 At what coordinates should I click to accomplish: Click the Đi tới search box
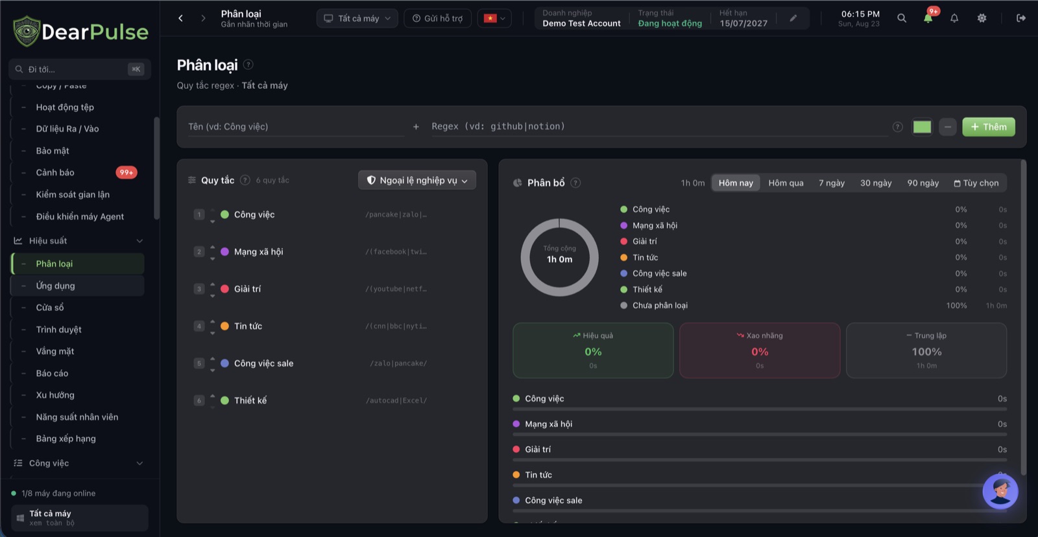click(79, 69)
